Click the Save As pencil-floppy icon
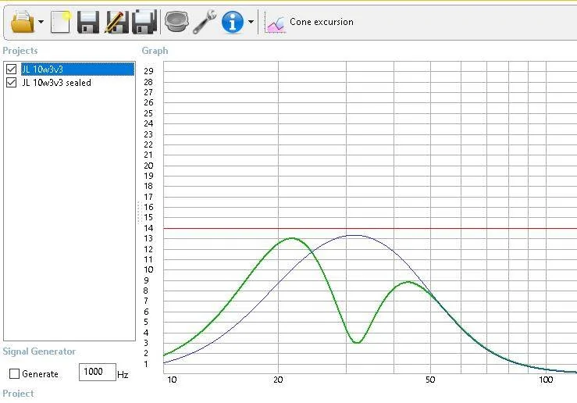Screen dimensions: 577x403 click(116, 22)
